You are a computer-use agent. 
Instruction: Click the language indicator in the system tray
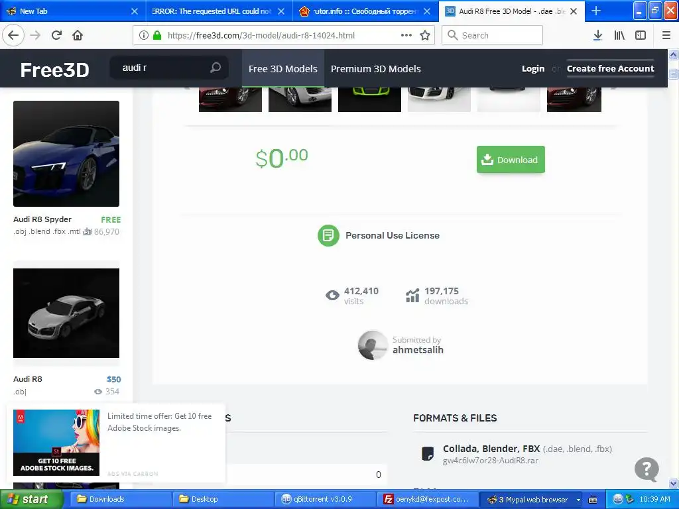point(592,500)
